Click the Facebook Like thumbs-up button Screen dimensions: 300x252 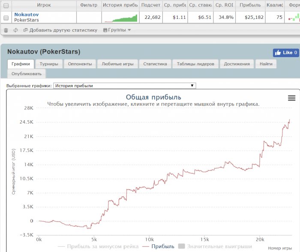286,53
